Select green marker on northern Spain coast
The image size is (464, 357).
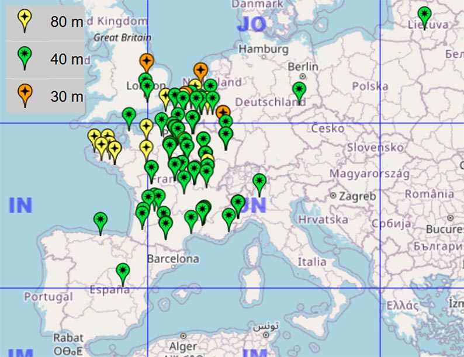(101, 220)
